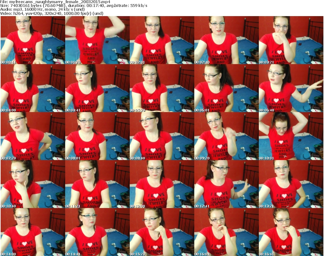This screenshot has height=256, width=324.
Task: Select the thumbnail stamped 00:10:40
Action: [x=33, y=184]
